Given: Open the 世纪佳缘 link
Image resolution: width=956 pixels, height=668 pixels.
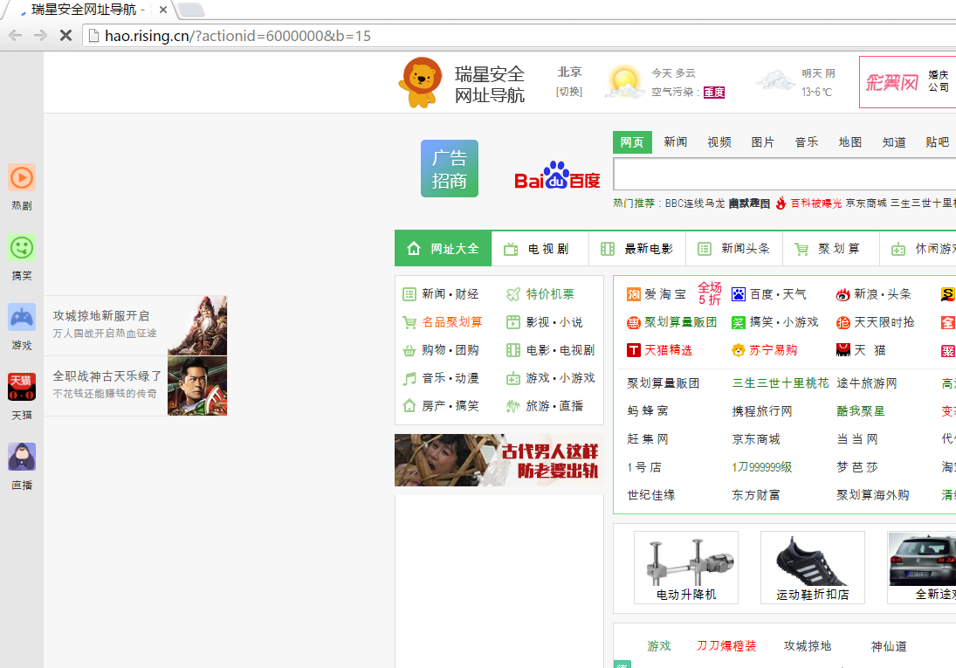Looking at the screenshot, I should (651, 495).
